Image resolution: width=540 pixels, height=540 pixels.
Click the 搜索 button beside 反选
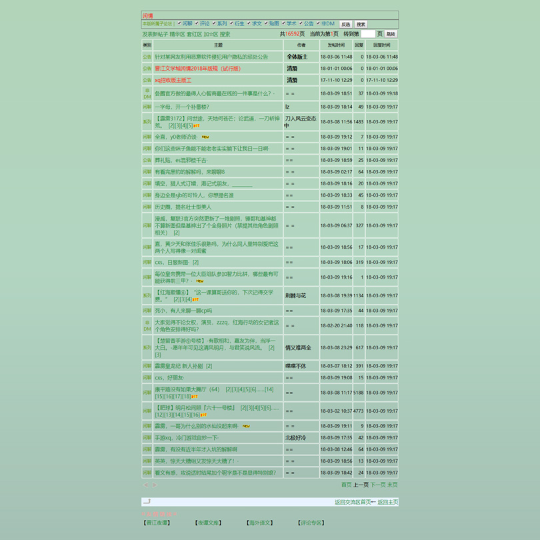coord(361,24)
